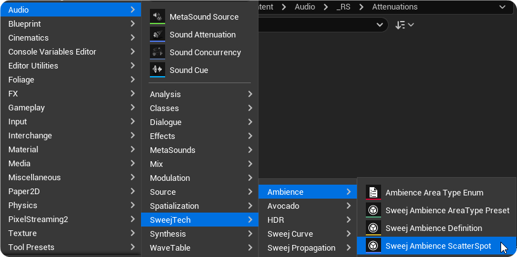The image size is (517, 257).
Task: Create a MetaSound Source asset
Action: [x=200, y=16]
